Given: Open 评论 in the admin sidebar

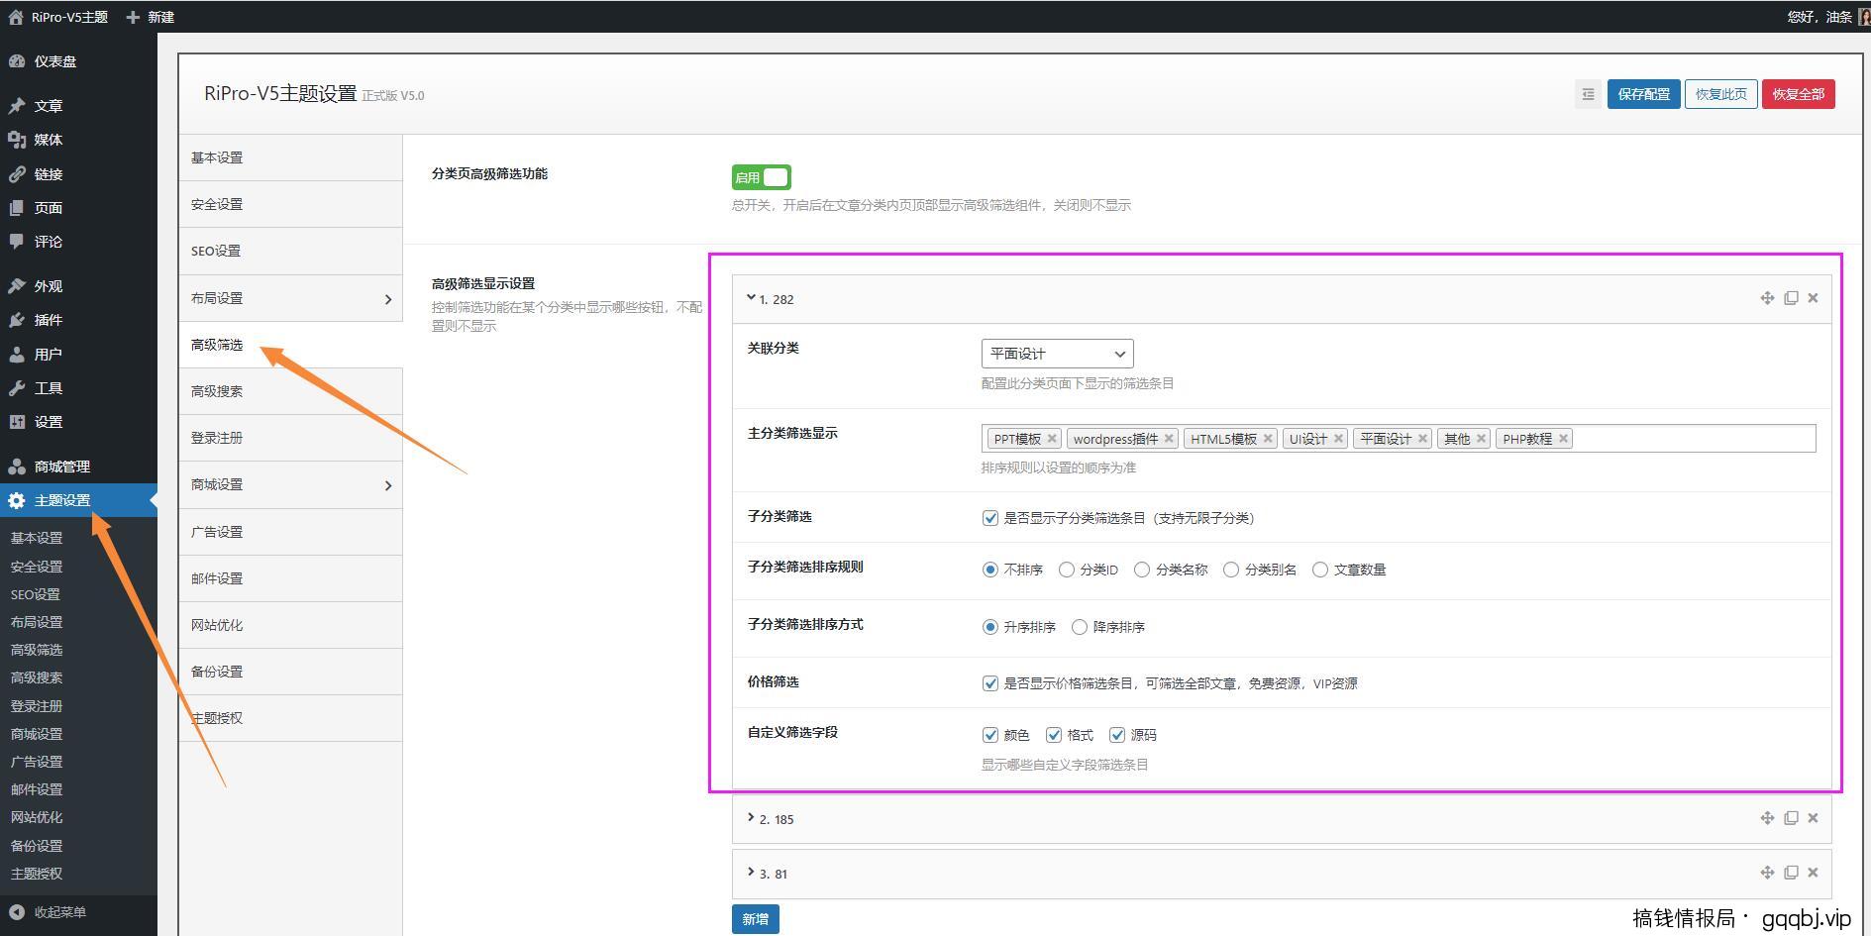Looking at the screenshot, I should (x=46, y=242).
